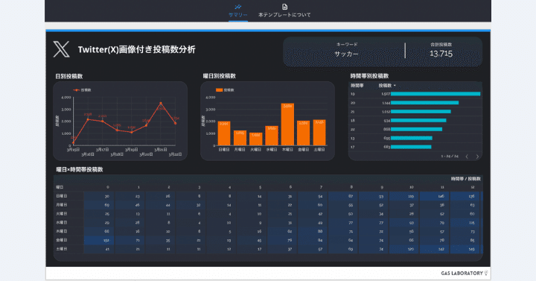Image resolution: width=536 pixels, height=281 pixels.
Task: Click the GAS LABORATORY footer logo
Action: [x=465, y=273]
